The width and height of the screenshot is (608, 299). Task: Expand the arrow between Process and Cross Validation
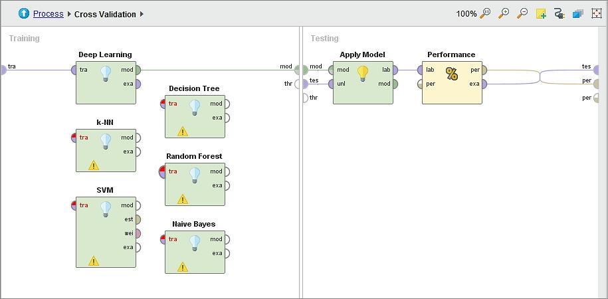[69, 14]
